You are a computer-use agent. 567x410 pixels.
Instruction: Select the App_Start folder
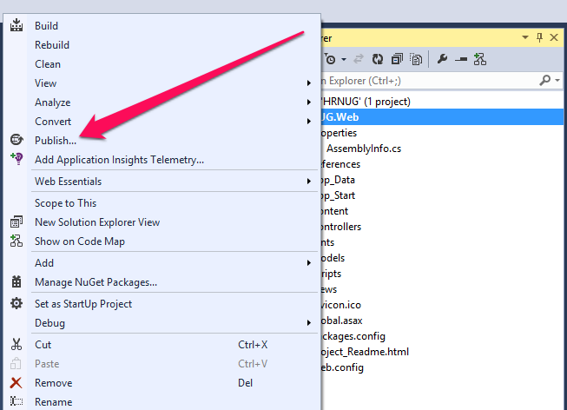[x=338, y=195]
